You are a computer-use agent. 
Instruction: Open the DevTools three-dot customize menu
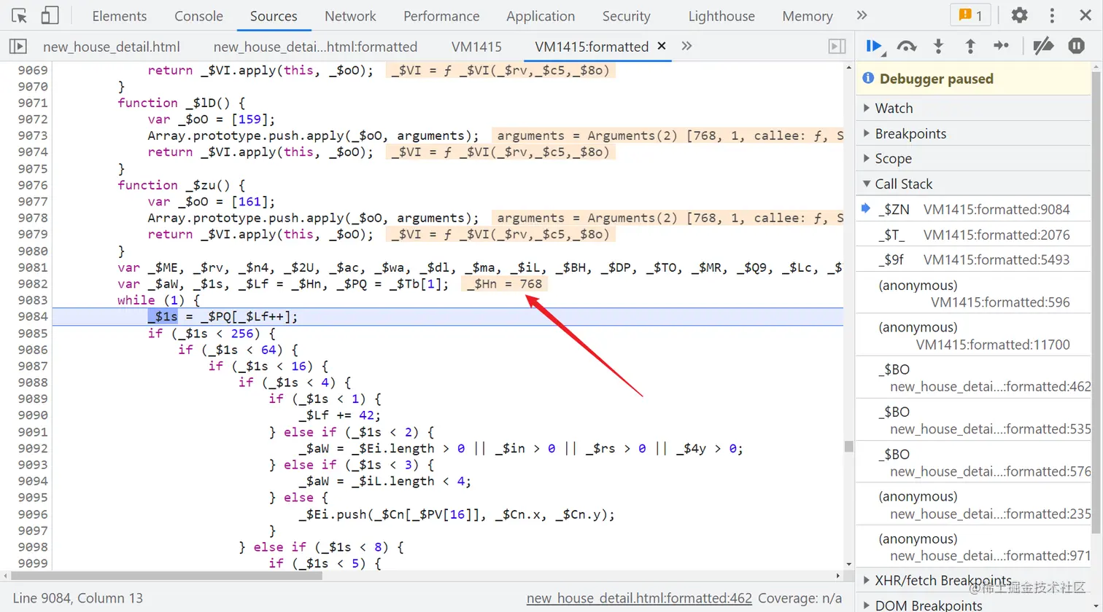[1051, 15]
